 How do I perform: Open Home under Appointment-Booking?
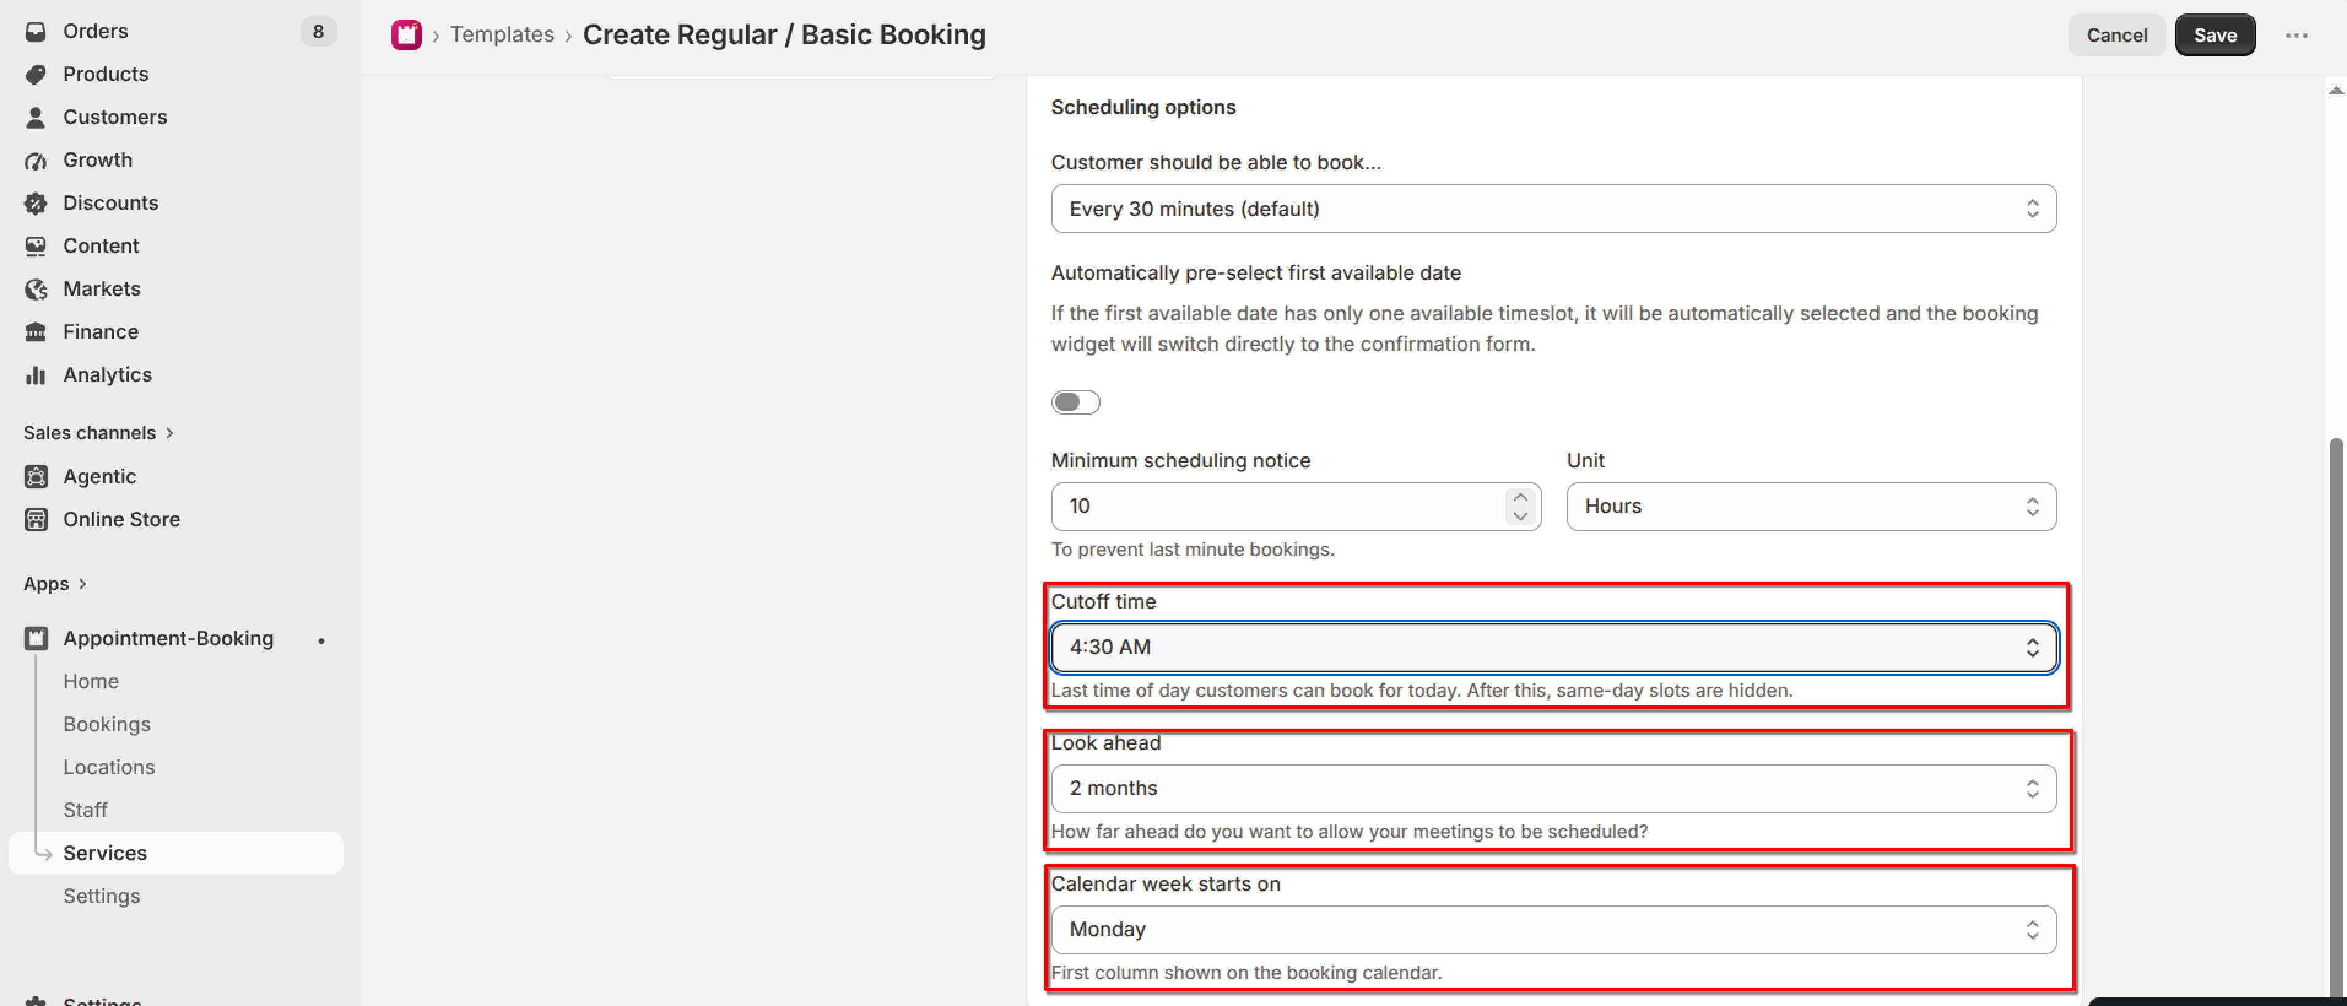91,682
